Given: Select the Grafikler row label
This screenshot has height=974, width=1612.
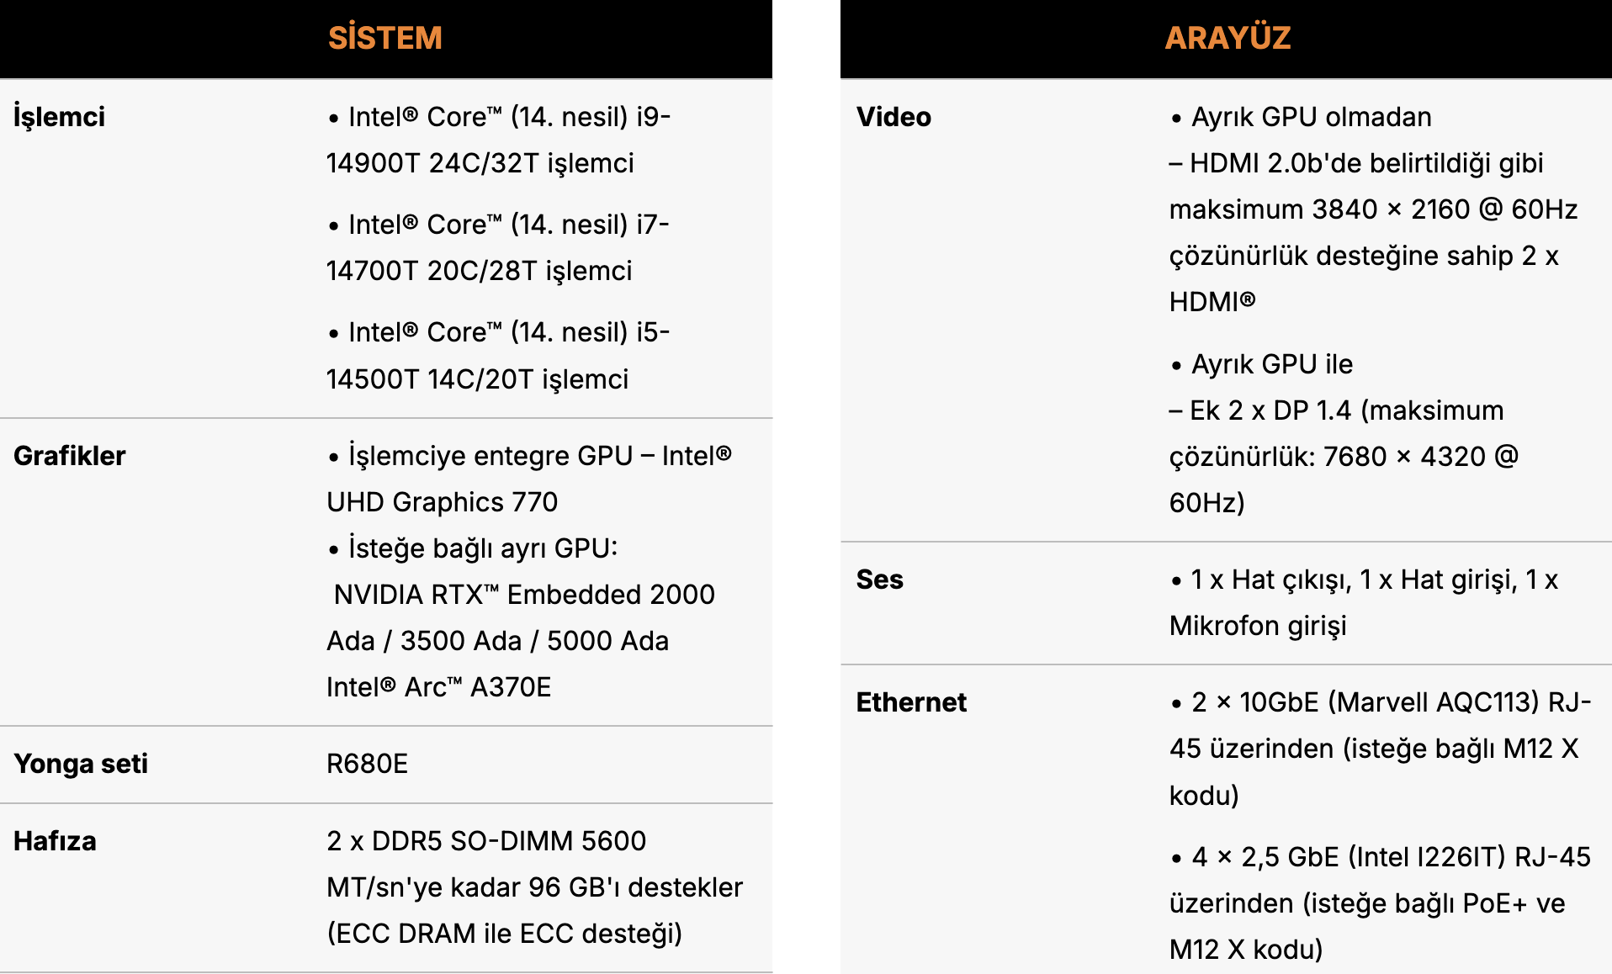Looking at the screenshot, I should [70, 456].
